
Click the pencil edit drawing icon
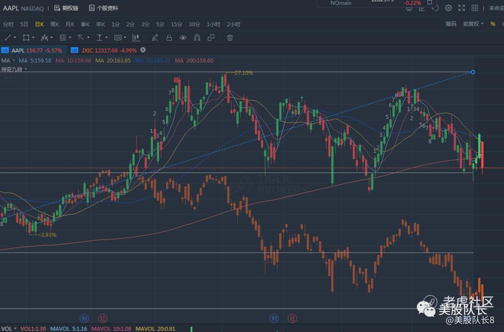[x=155, y=38]
